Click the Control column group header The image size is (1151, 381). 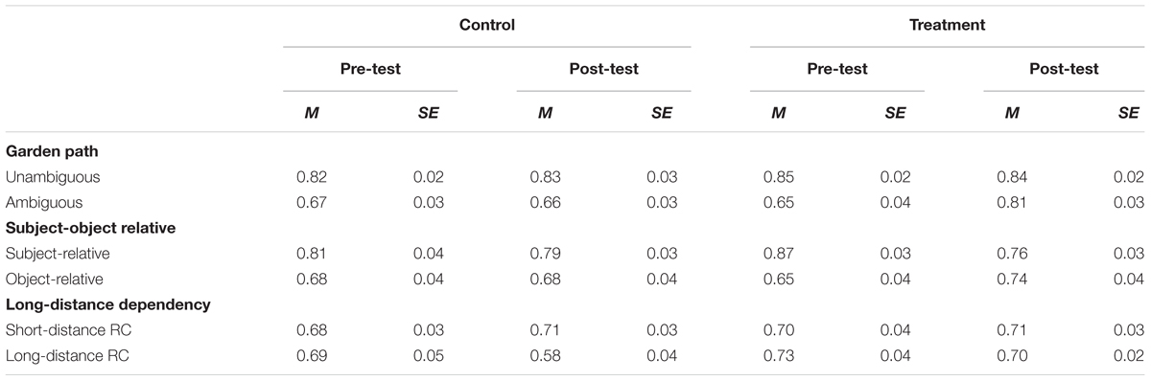click(x=486, y=25)
